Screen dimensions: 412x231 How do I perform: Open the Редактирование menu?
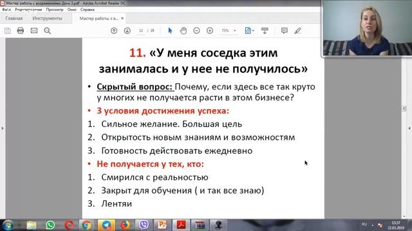pos(28,10)
